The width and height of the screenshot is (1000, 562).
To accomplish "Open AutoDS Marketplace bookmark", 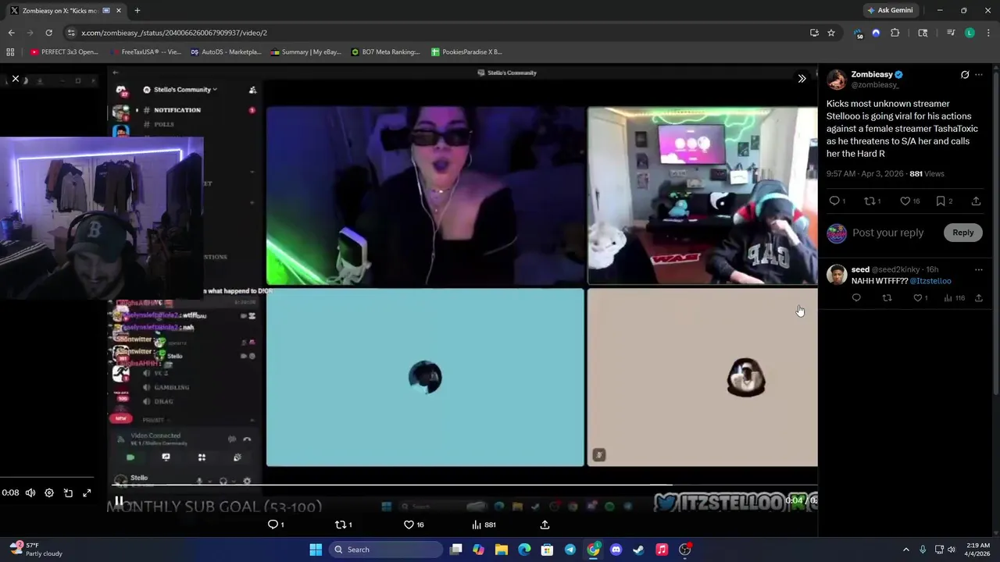I will [x=226, y=52].
